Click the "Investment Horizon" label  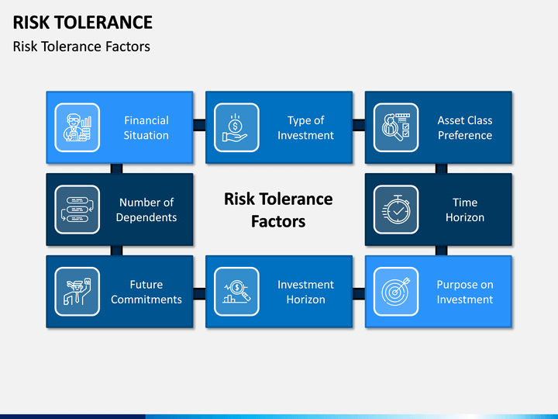coord(305,292)
